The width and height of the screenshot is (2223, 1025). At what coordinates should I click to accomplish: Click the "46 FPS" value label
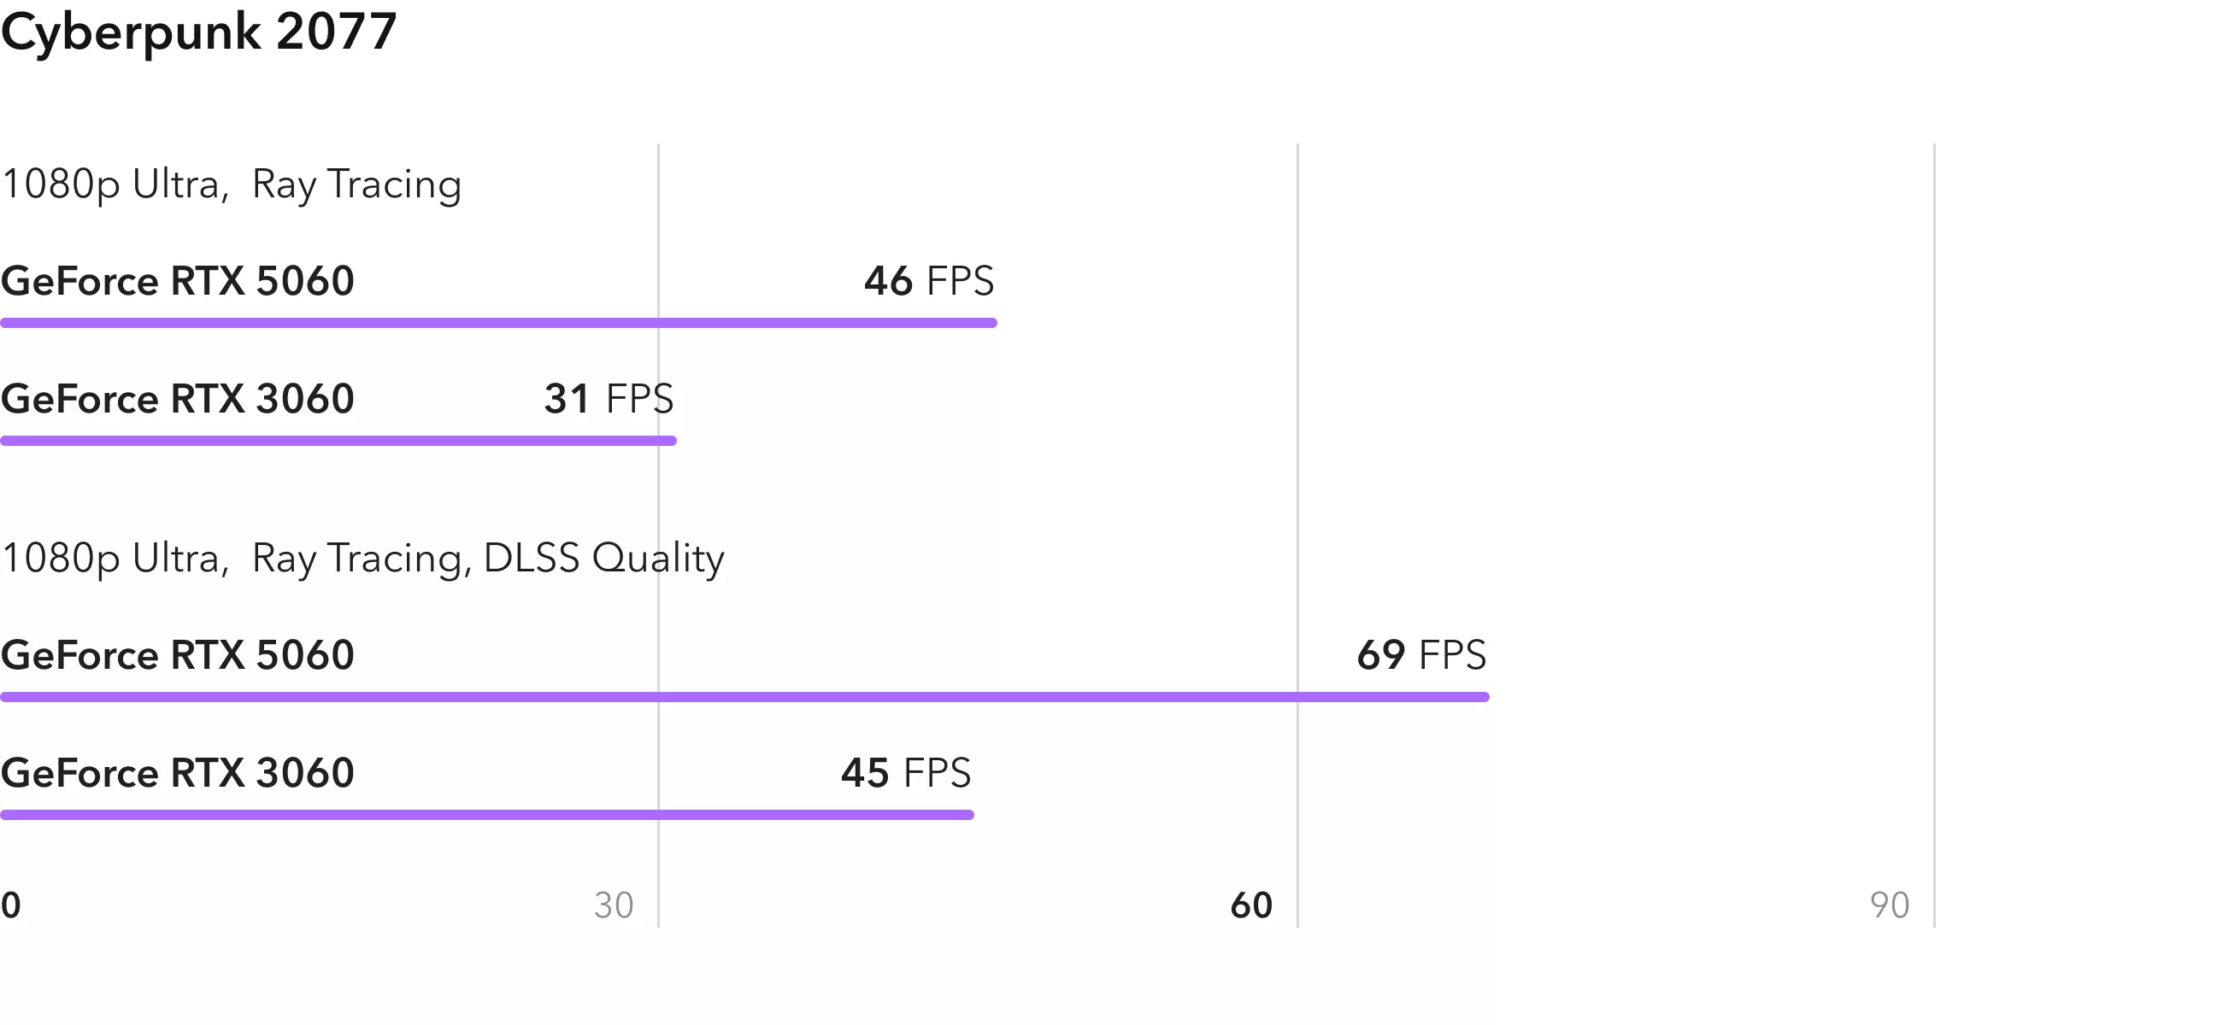[928, 281]
